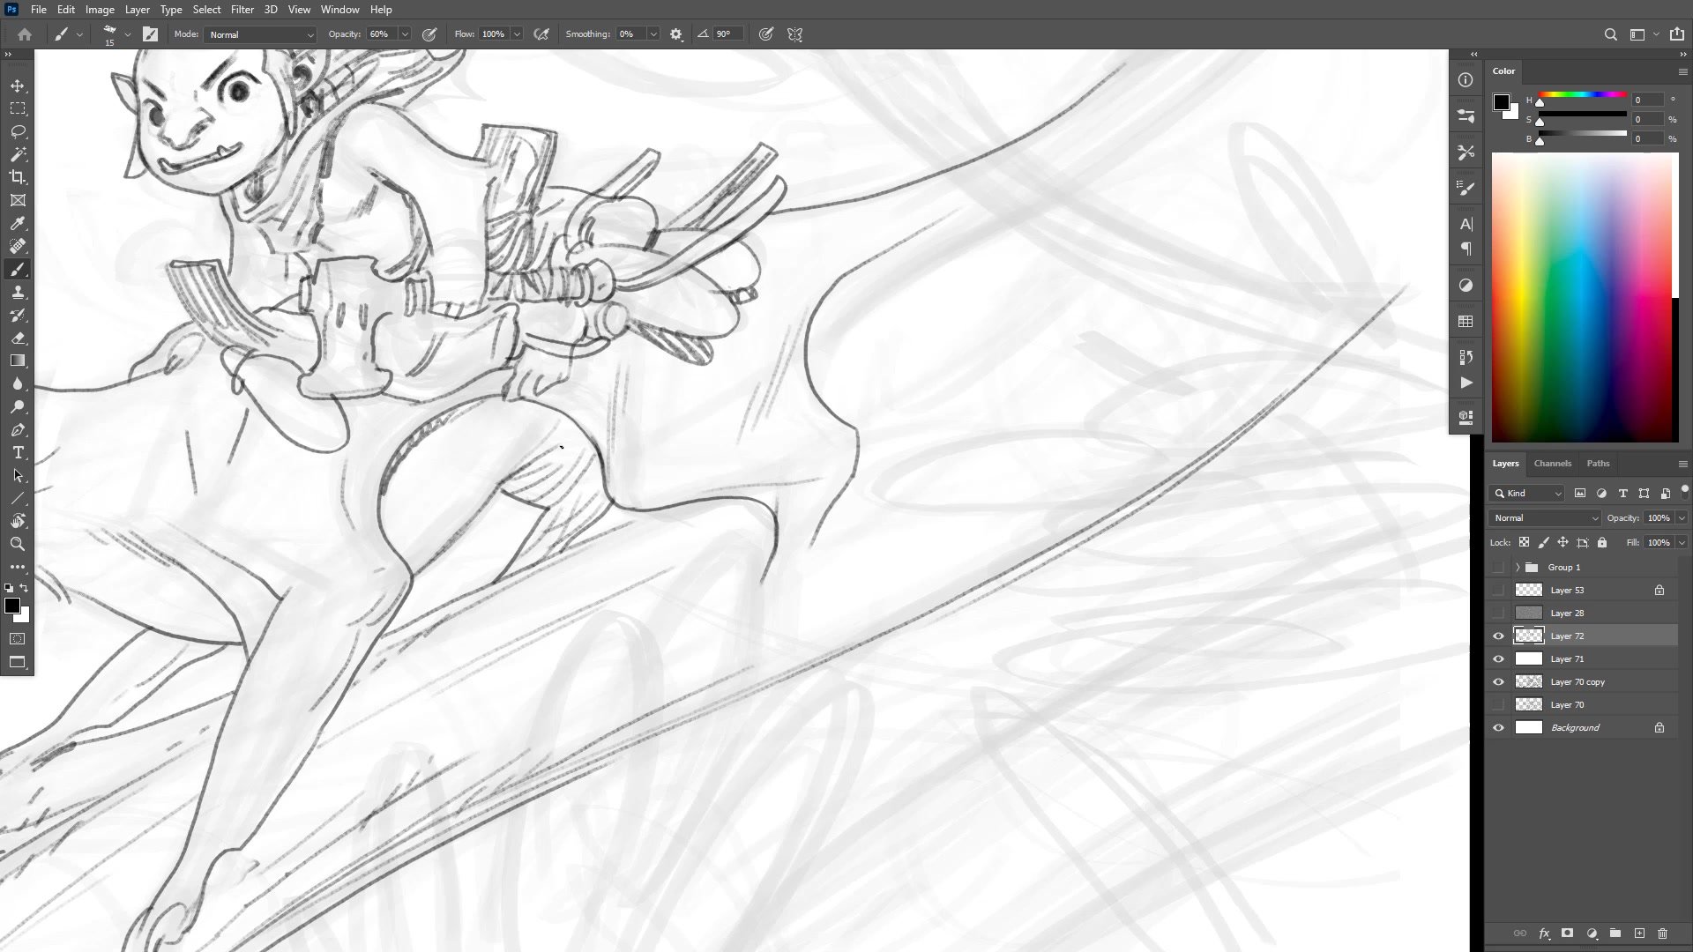Screen dimensions: 1693x952
Task: Select the Lasso tool
Action: tap(18, 131)
